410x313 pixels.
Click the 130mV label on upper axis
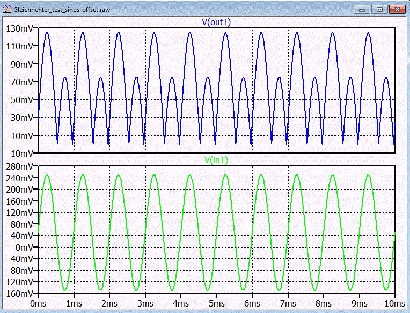coord(20,29)
